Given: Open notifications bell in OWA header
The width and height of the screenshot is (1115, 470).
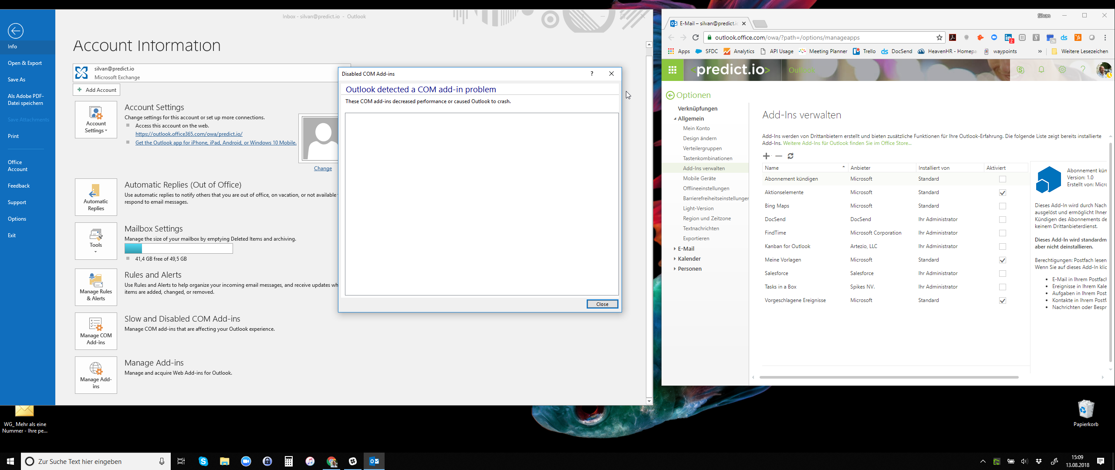Looking at the screenshot, I should pos(1041,70).
